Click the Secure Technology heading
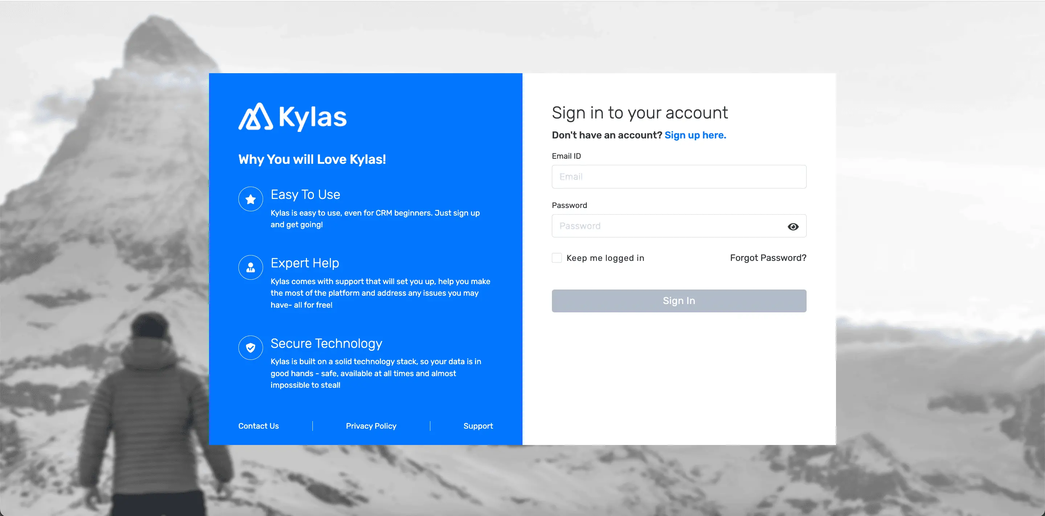The width and height of the screenshot is (1045, 516). (326, 344)
